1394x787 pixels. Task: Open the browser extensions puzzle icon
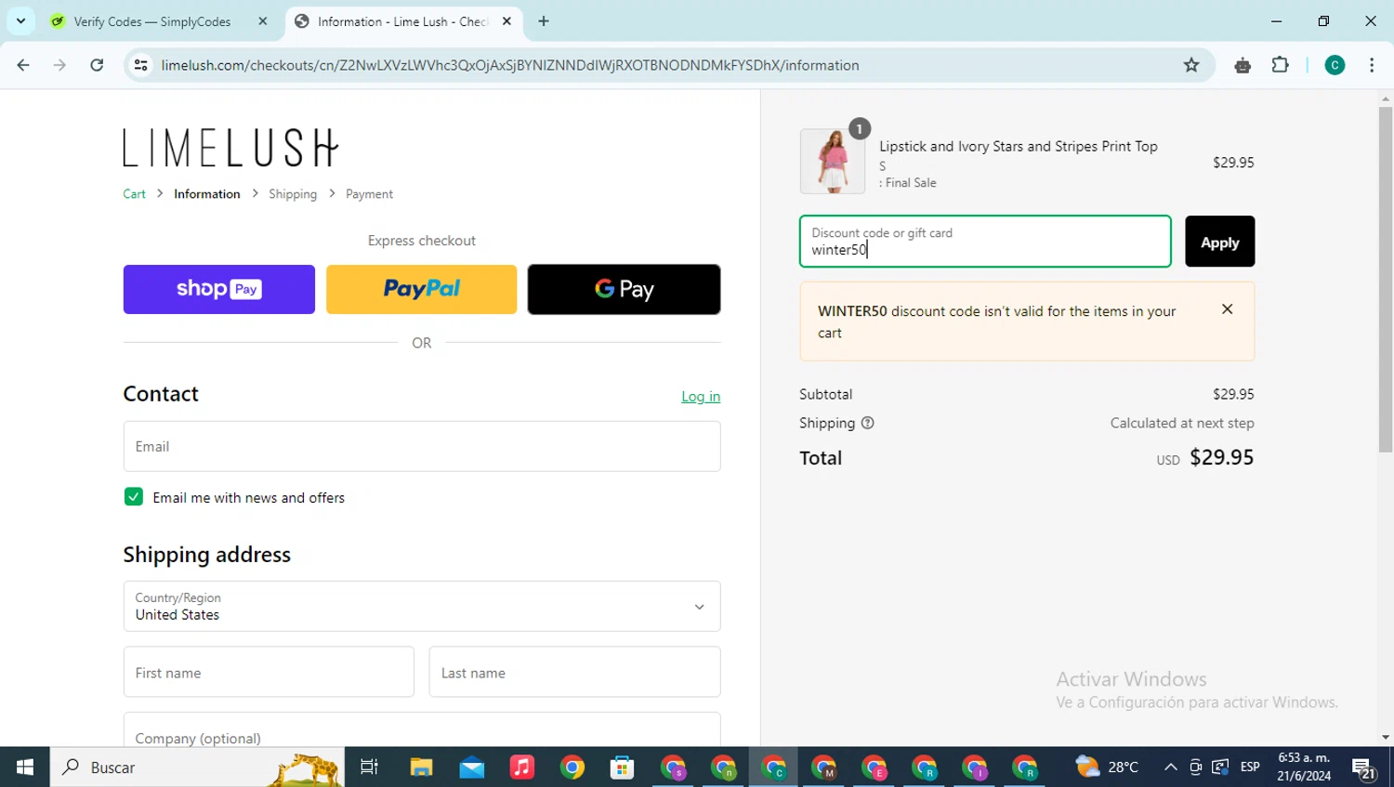(x=1281, y=65)
